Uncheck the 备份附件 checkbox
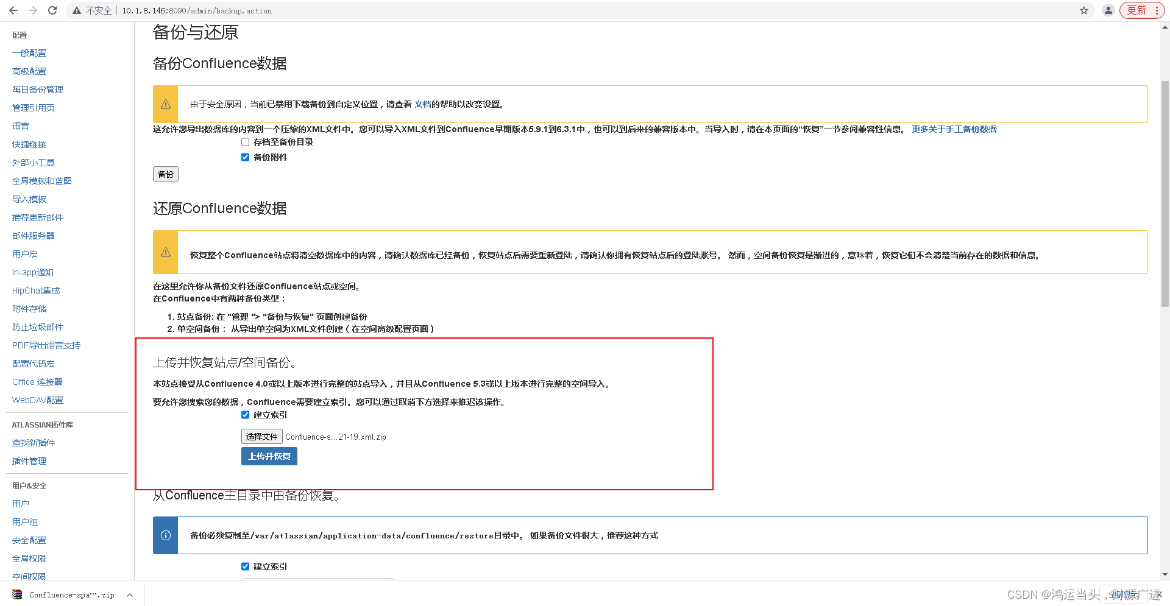This screenshot has height=606, width=1170. [245, 157]
